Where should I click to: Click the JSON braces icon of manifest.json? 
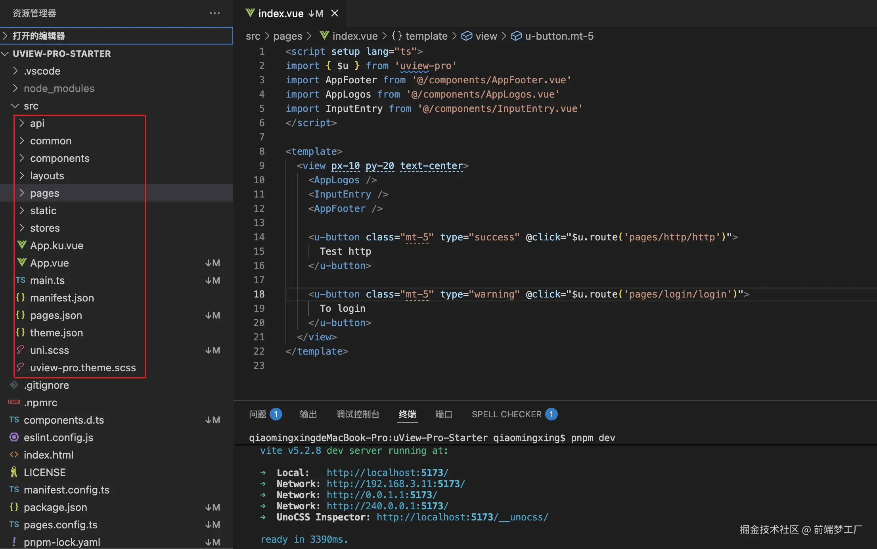[21, 298]
